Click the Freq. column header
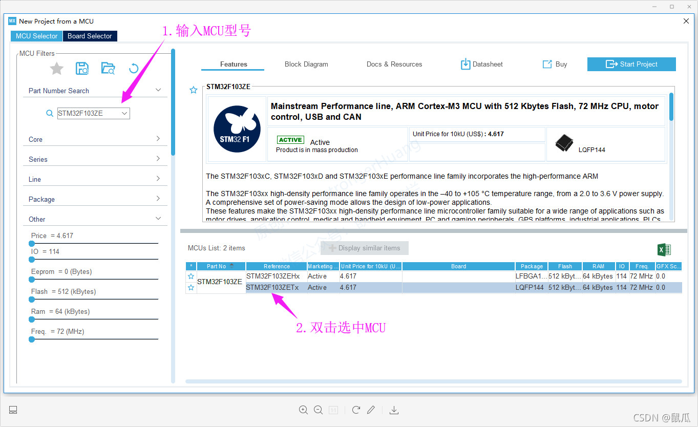The width and height of the screenshot is (698, 427). tap(642, 266)
